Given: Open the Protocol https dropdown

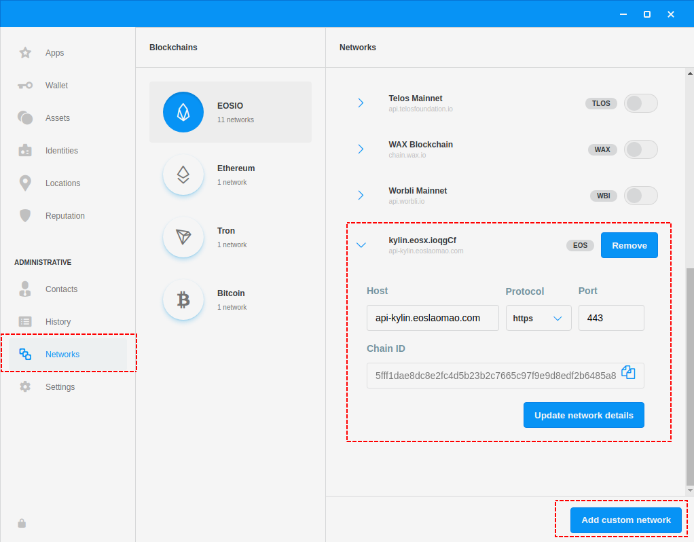Looking at the screenshot, I should [x=538, y=318].
